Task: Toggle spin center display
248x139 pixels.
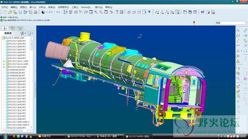Action: coord(65,12)
